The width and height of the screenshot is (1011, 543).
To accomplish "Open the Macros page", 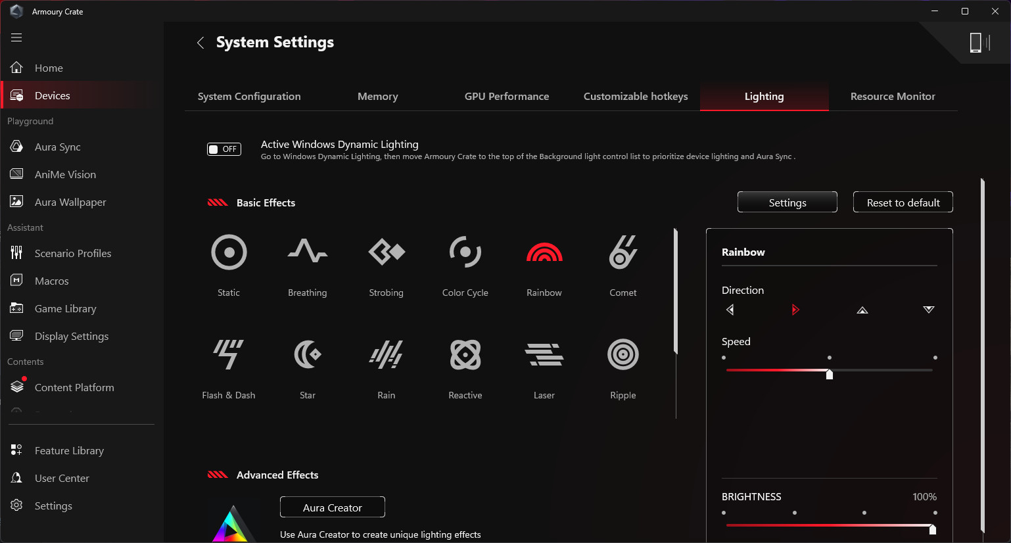I will coord(82,281).
